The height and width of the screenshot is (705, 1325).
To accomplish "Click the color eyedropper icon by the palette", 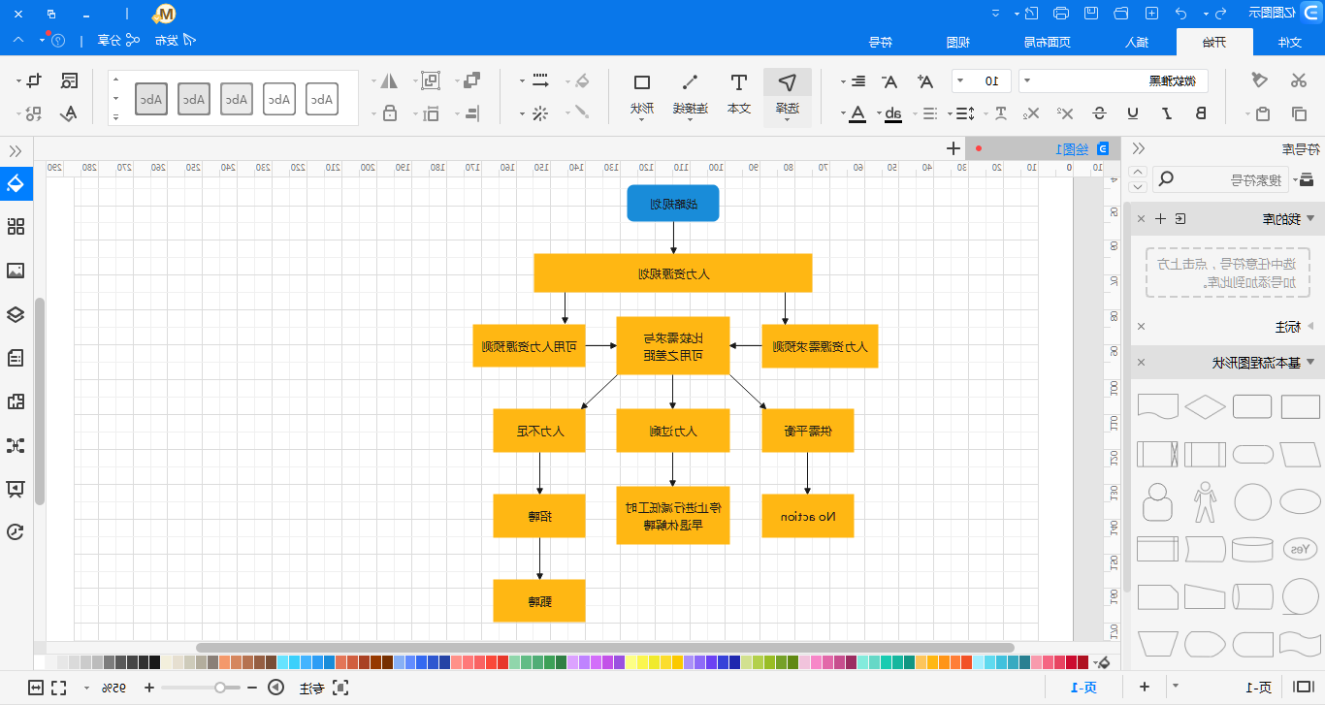I will 1102,662.
